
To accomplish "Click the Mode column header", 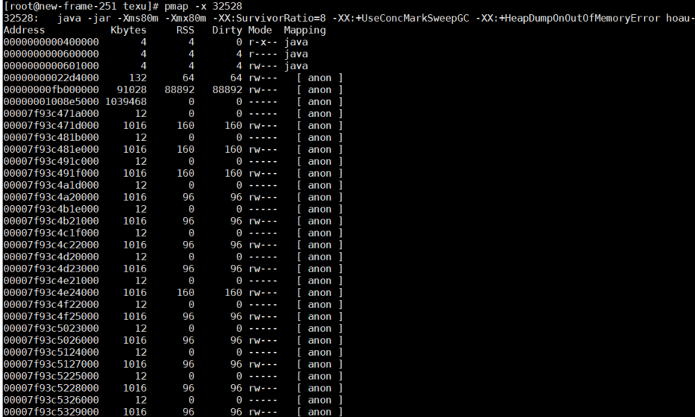I will (x=260, y=30).
